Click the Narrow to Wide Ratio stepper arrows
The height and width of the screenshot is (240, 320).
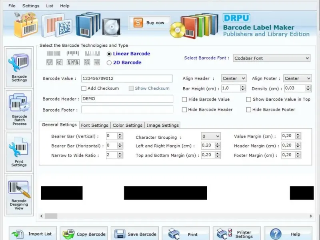tap(120, 155)
